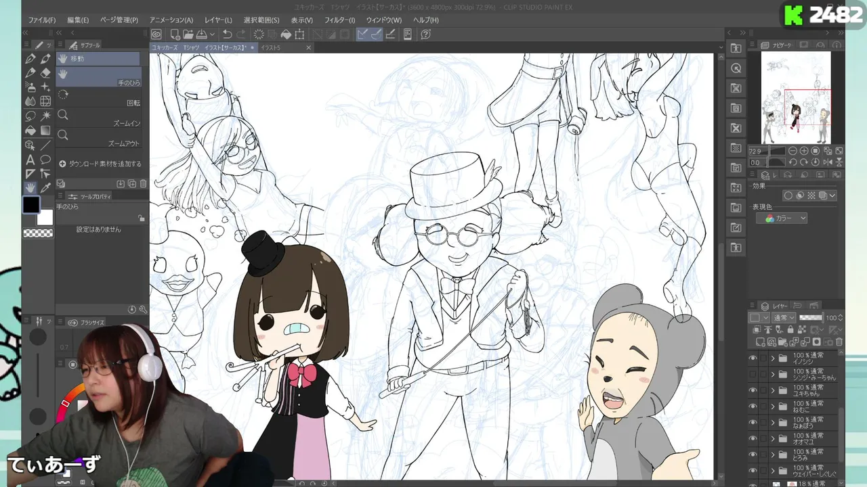Image resolution: width=867 pixels, height=487 pixels.
Task: Open the layer blending mode dropdown 通常
Action: click(x=783, y=318)
